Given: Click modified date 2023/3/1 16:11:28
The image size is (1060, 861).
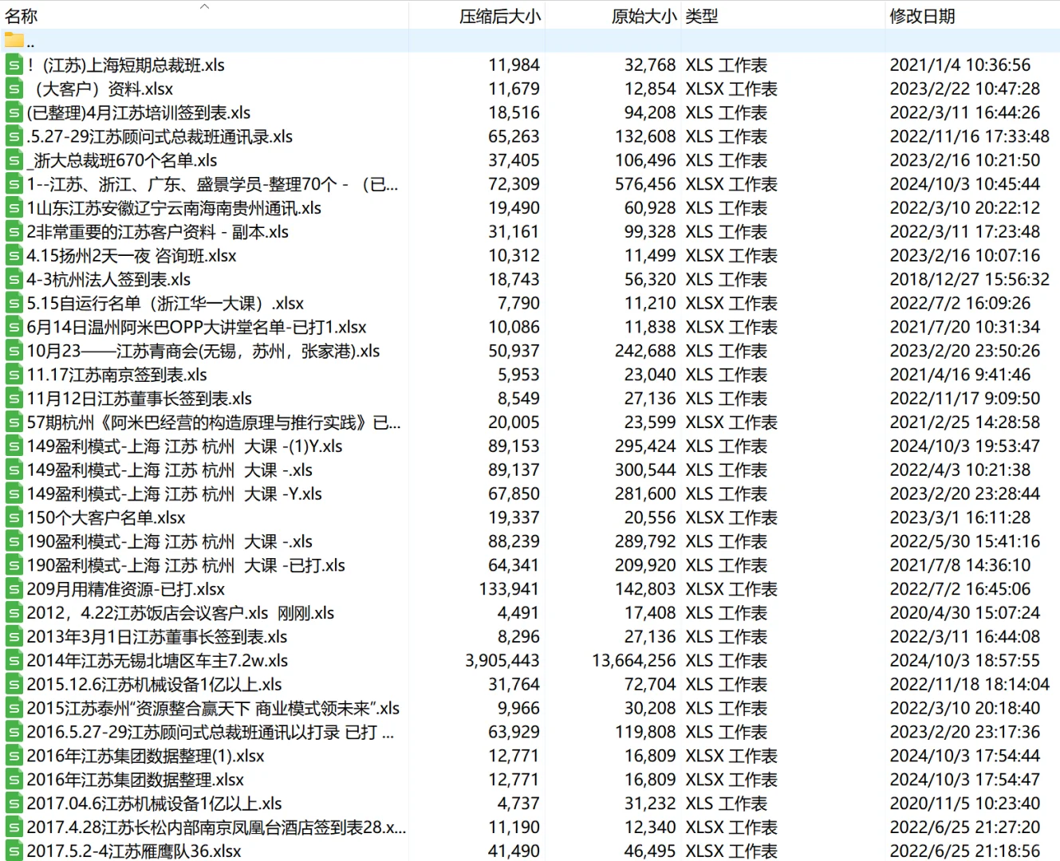Looking at the screenshot, I should tap(960, 517).
